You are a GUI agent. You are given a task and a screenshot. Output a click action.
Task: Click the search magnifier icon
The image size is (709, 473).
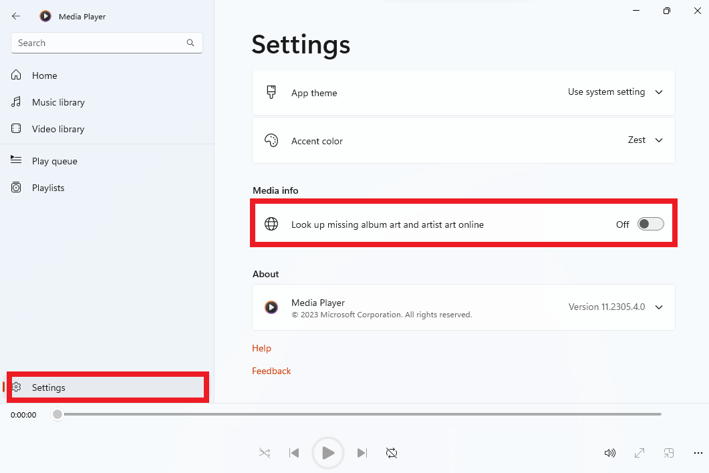click(190, 43)
